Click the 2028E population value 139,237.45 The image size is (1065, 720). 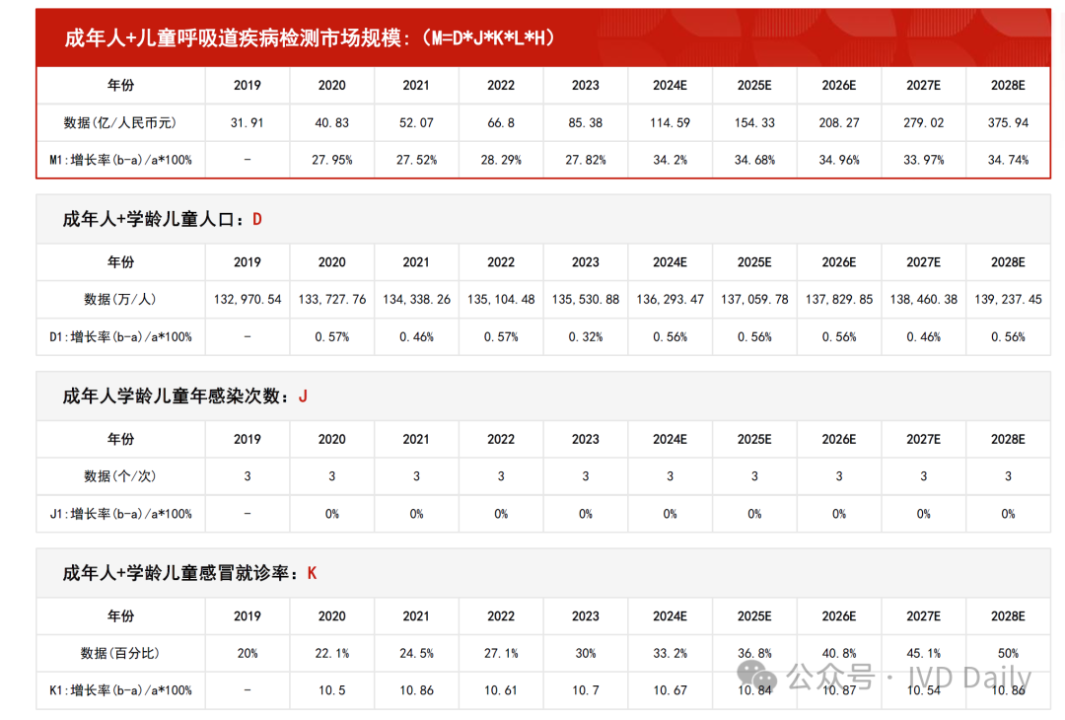1008,299
